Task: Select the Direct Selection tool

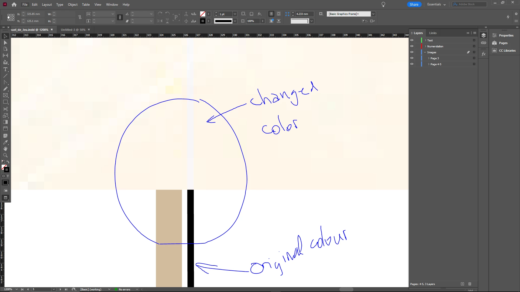Action: click(x=5, y=43)
